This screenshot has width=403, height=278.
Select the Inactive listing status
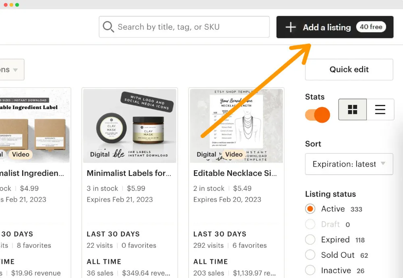coord(310,270)
